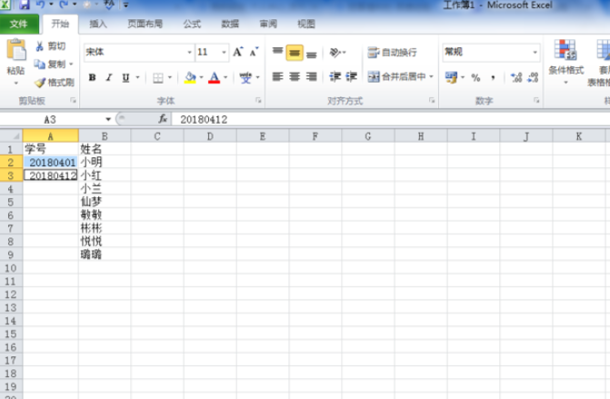Switch to the Insert (插入) tab
Image resolution: width=610 pixels, height=399 pixels.
(x=98, y=24)
